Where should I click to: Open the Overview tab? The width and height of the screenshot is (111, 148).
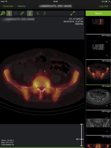(8, 6)
